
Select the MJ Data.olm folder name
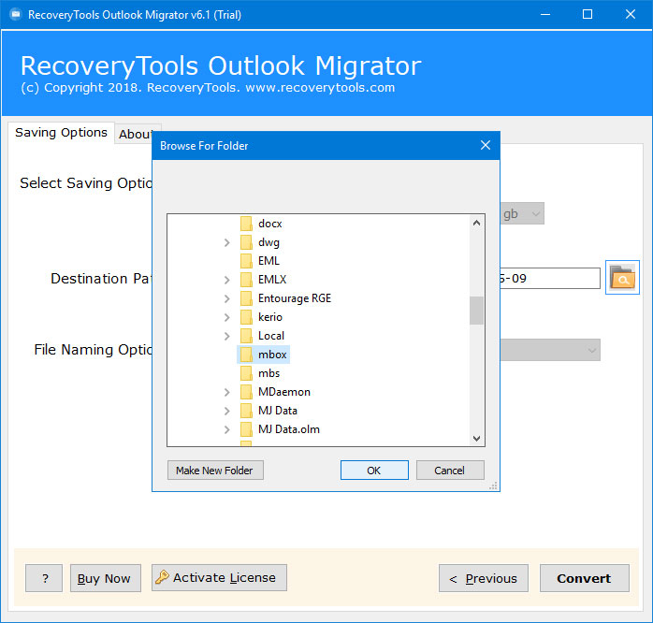(x=288, y=429)
